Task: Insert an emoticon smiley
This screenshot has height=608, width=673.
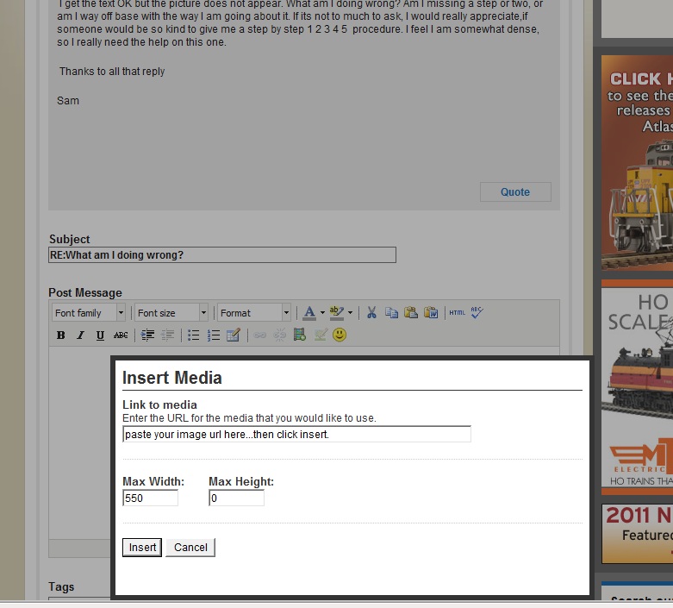Action: [340, 335]
